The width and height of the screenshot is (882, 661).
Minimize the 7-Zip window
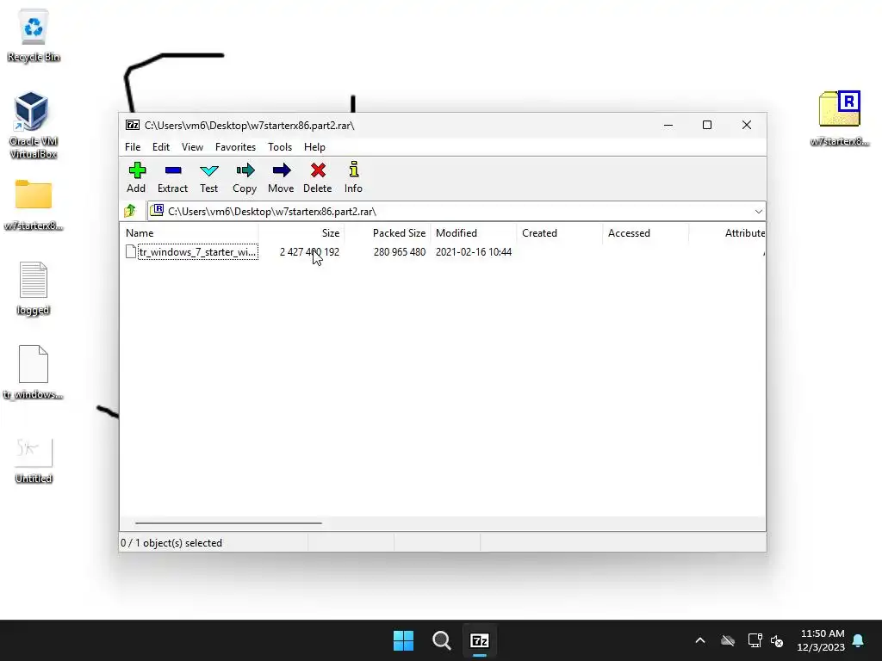[x=668, y=126]
